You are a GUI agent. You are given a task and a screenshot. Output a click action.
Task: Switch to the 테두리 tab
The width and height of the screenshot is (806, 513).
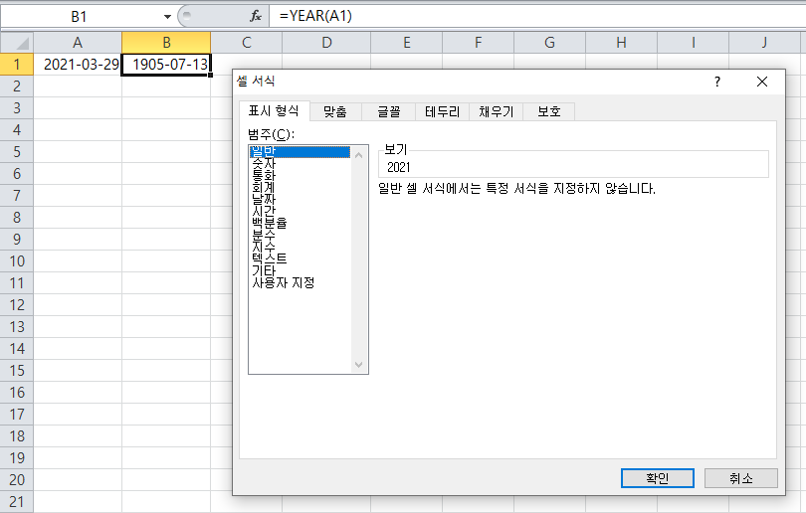tap(442, 111)
